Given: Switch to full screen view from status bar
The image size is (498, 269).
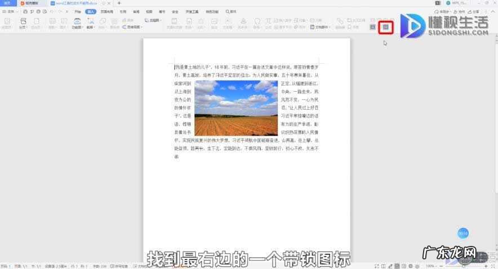Looking at the screenshot, I should coord(377,266).
